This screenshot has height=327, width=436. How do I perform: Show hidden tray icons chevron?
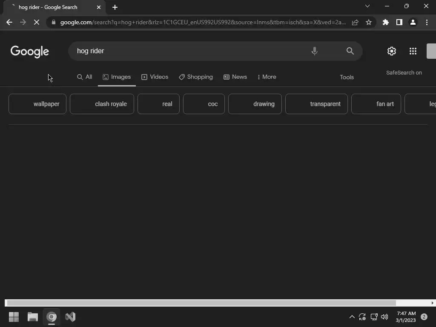pyautogui.click(x=352, y=317)
